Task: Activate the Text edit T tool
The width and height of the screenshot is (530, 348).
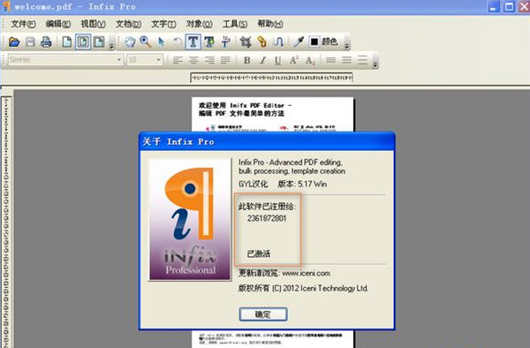Action: click(193, 42)
